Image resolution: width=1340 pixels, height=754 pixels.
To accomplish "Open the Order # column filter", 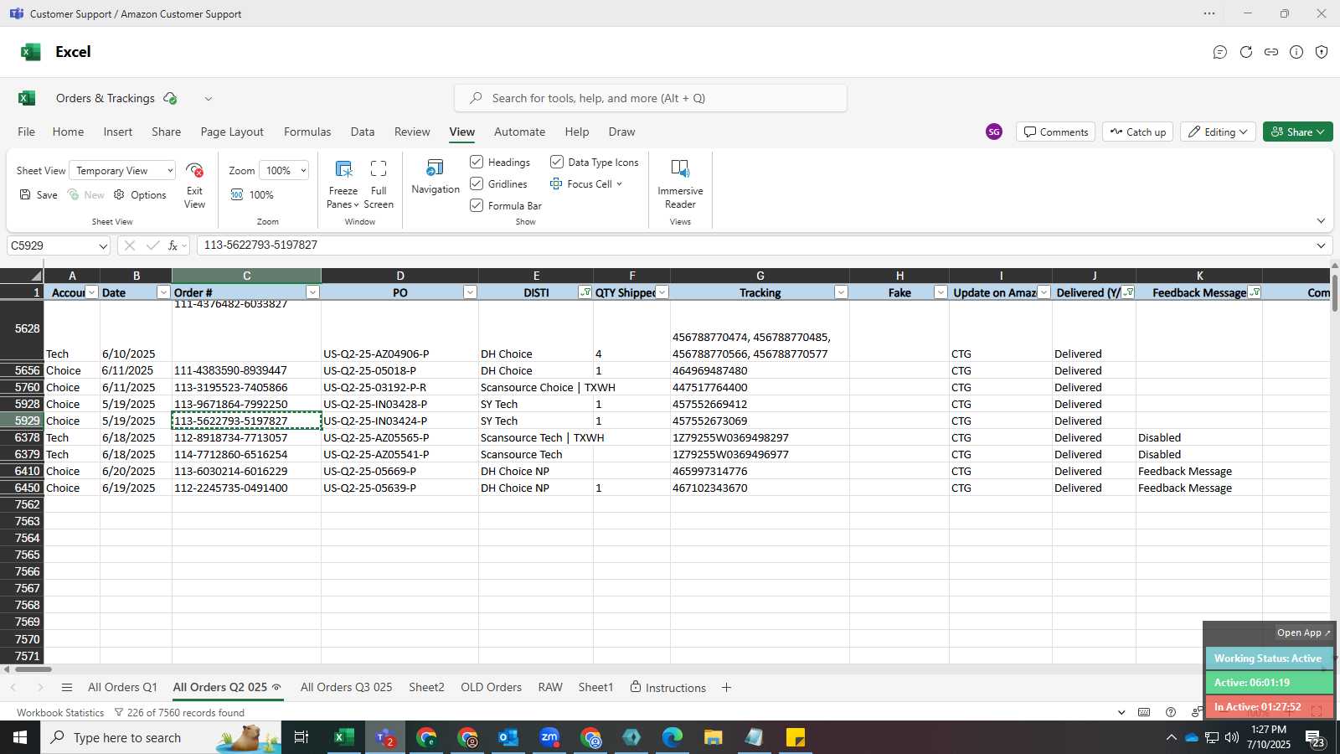I will point(312,292).
